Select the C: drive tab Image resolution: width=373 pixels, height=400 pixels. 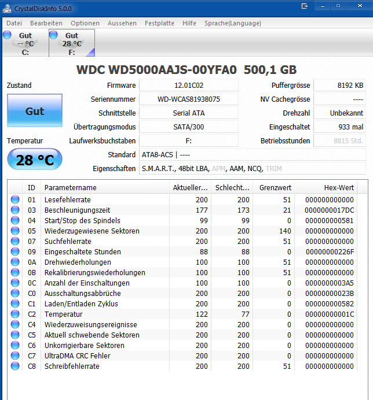point(25,43)
